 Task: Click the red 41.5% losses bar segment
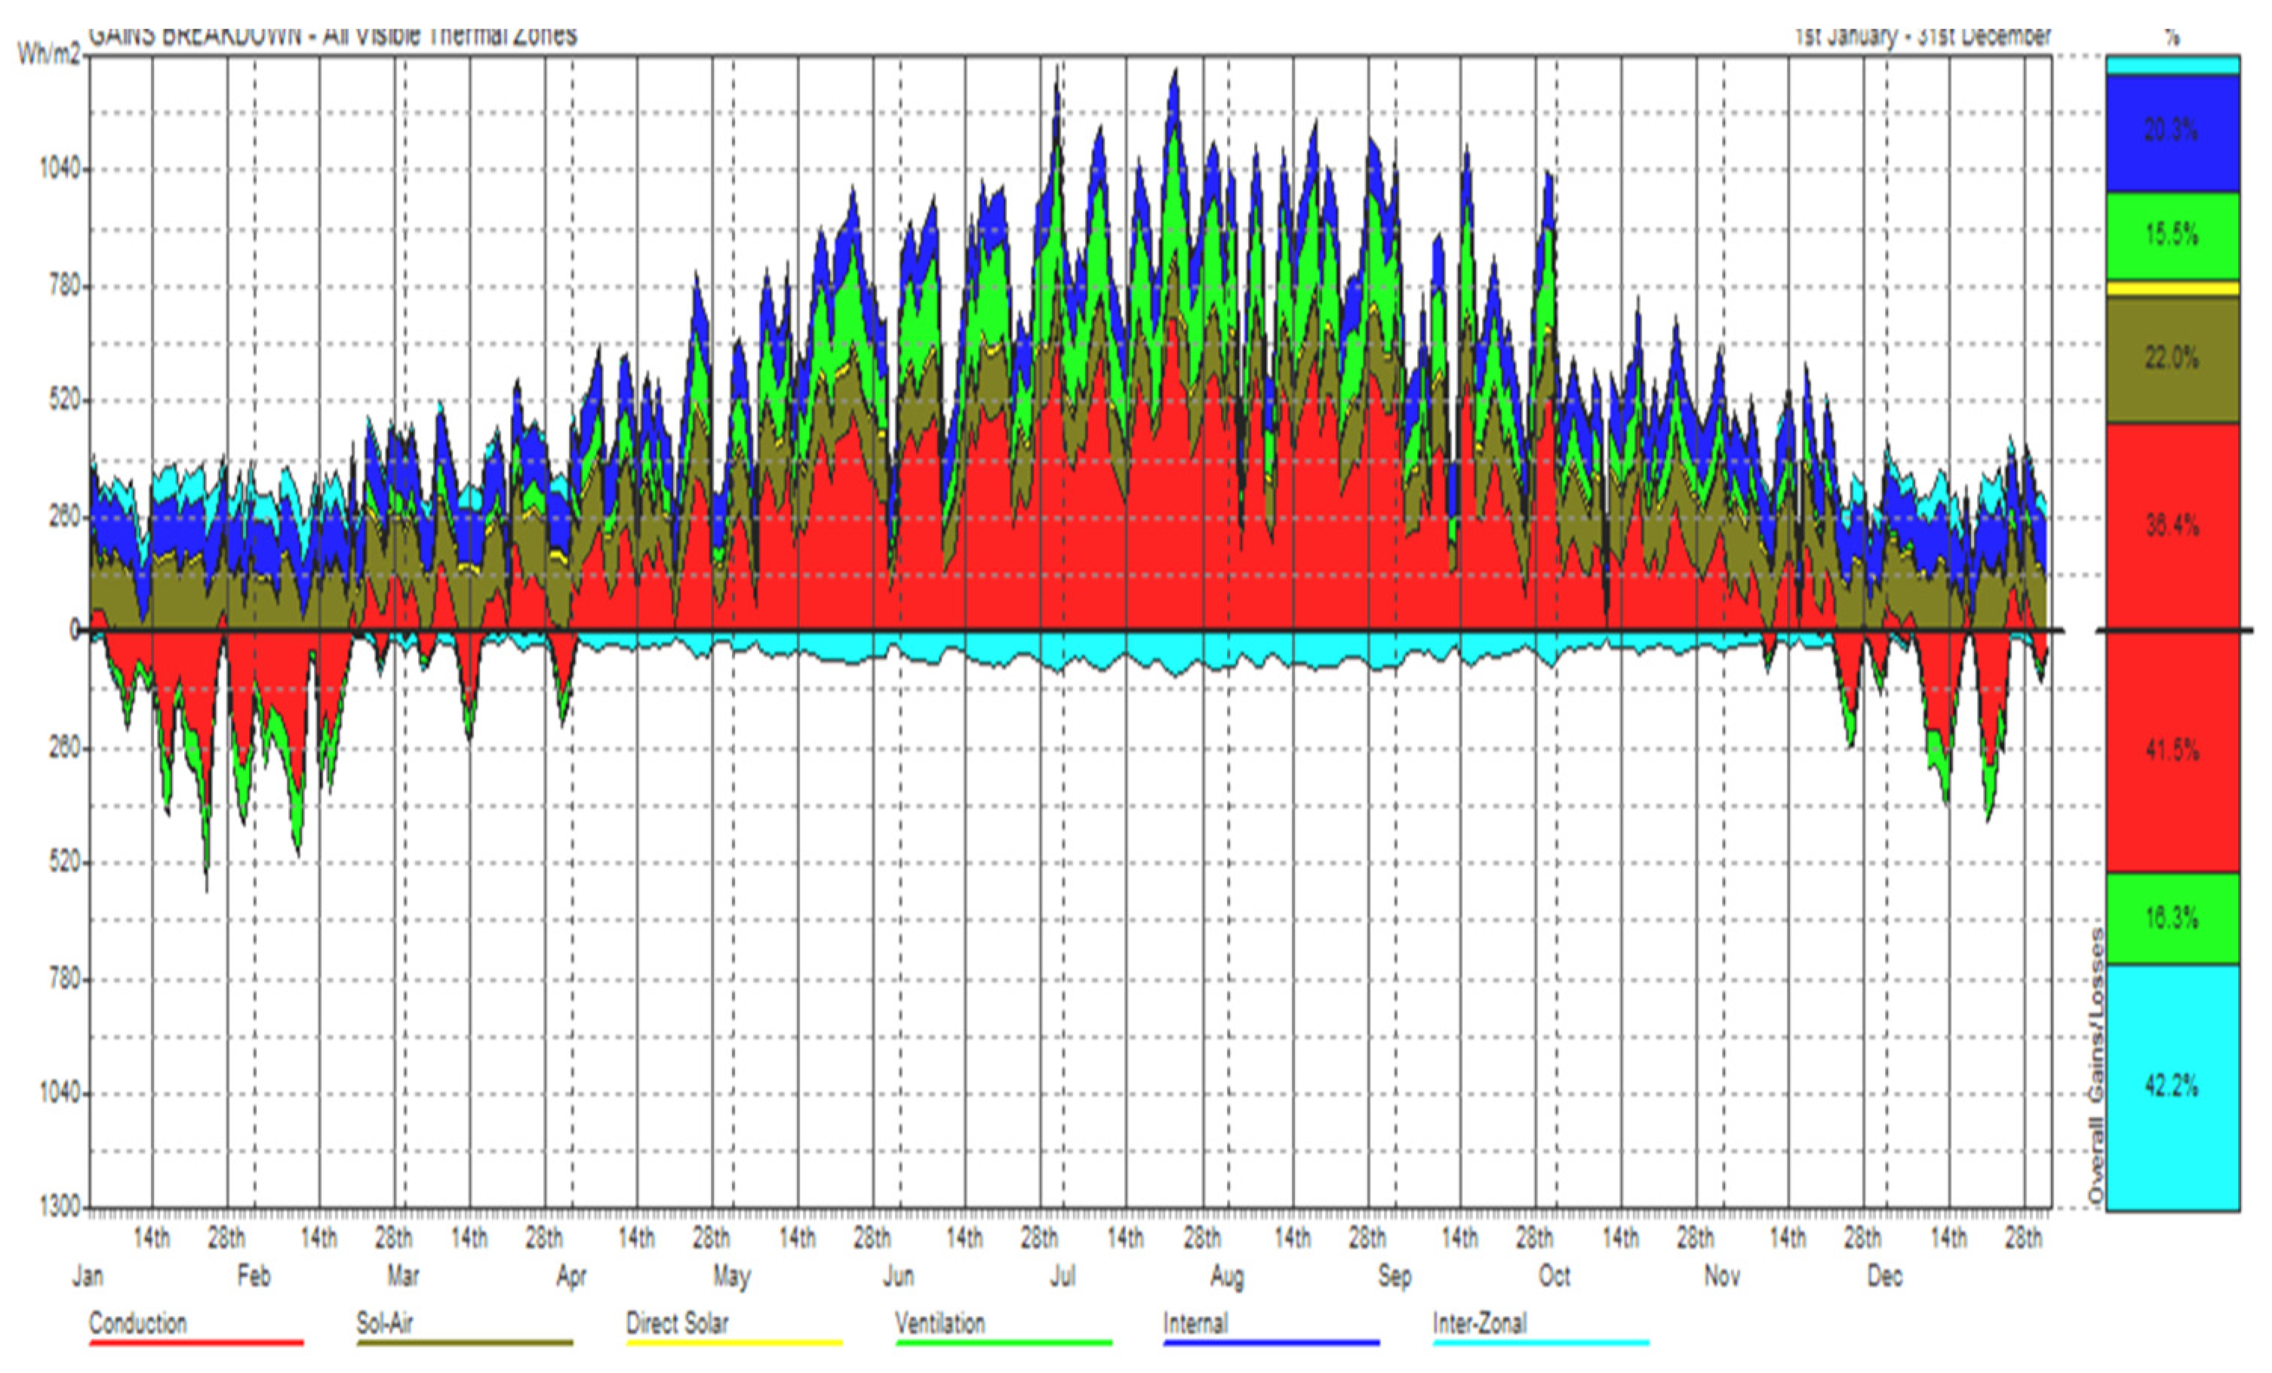(x=2172, y=750)
